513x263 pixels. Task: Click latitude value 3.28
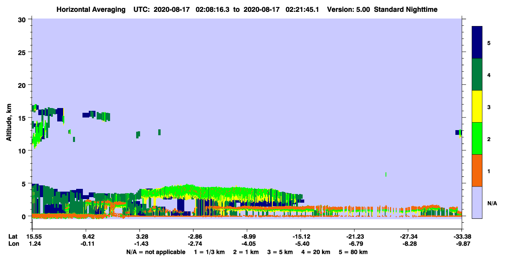point(142,237)
